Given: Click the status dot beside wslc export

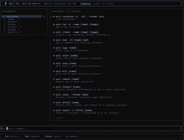Looking at the screenshot, I should (x=54, y=110).
